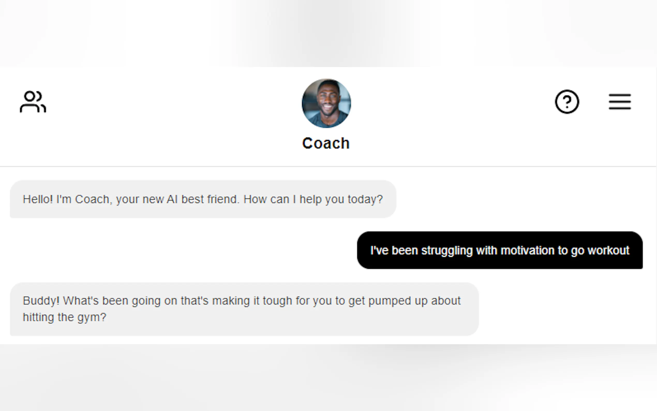Viewport: 657px width, 411px height.
Task: Click the help question mark icon
Action: pyautogui.click(x=567, y=102)
